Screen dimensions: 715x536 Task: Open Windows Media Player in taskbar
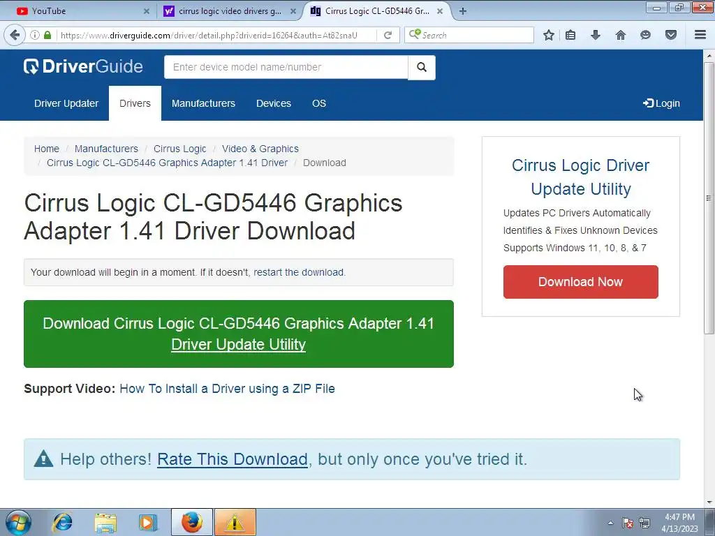tap(148, 522)
